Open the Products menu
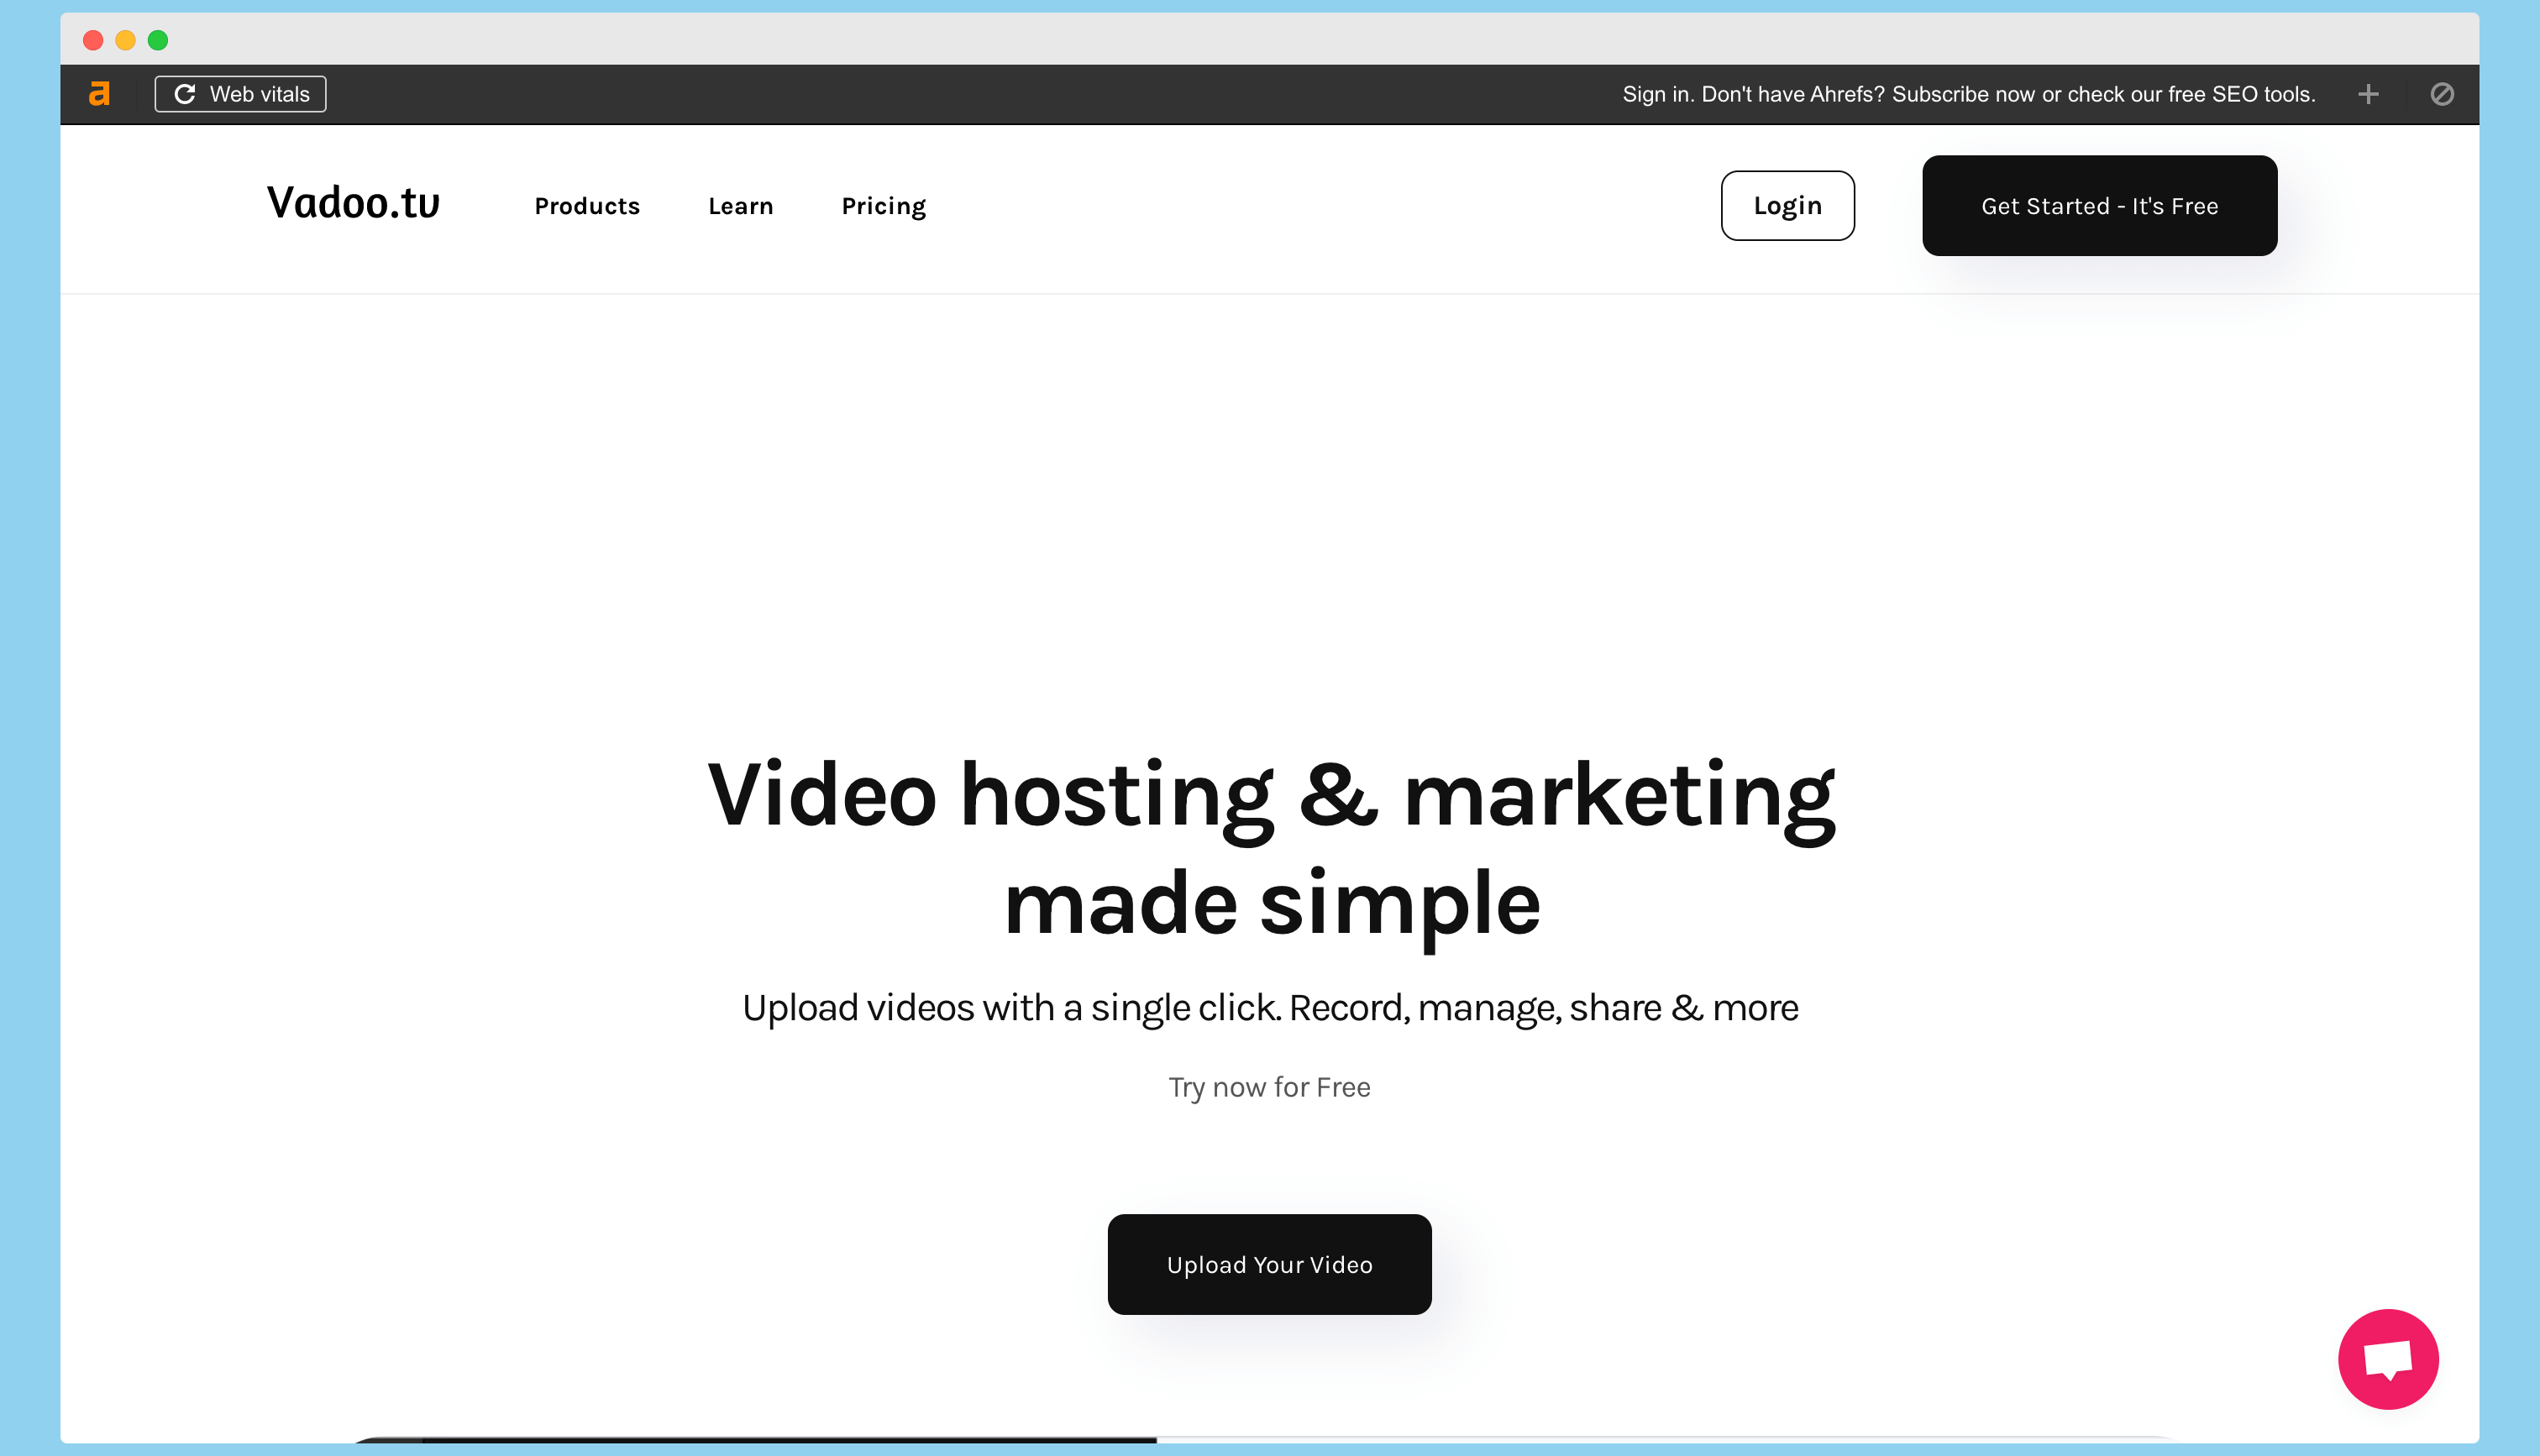 (x=587, y=206)
